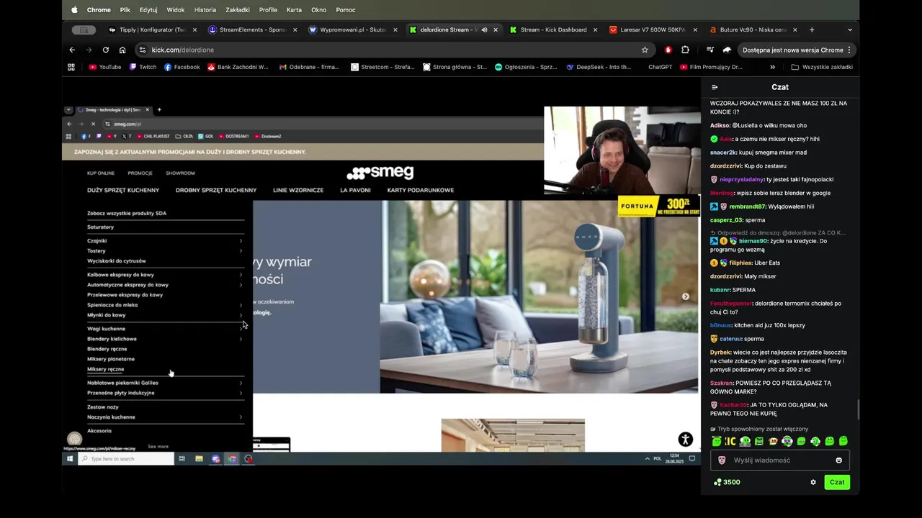This screenshot has height=518, width=922.
Task: Click the chat panel scrollbar
Action: 857,410
